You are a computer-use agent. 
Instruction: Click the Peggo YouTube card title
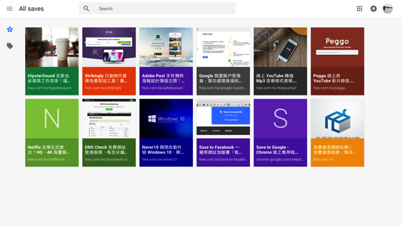click(x=334, y=78)
